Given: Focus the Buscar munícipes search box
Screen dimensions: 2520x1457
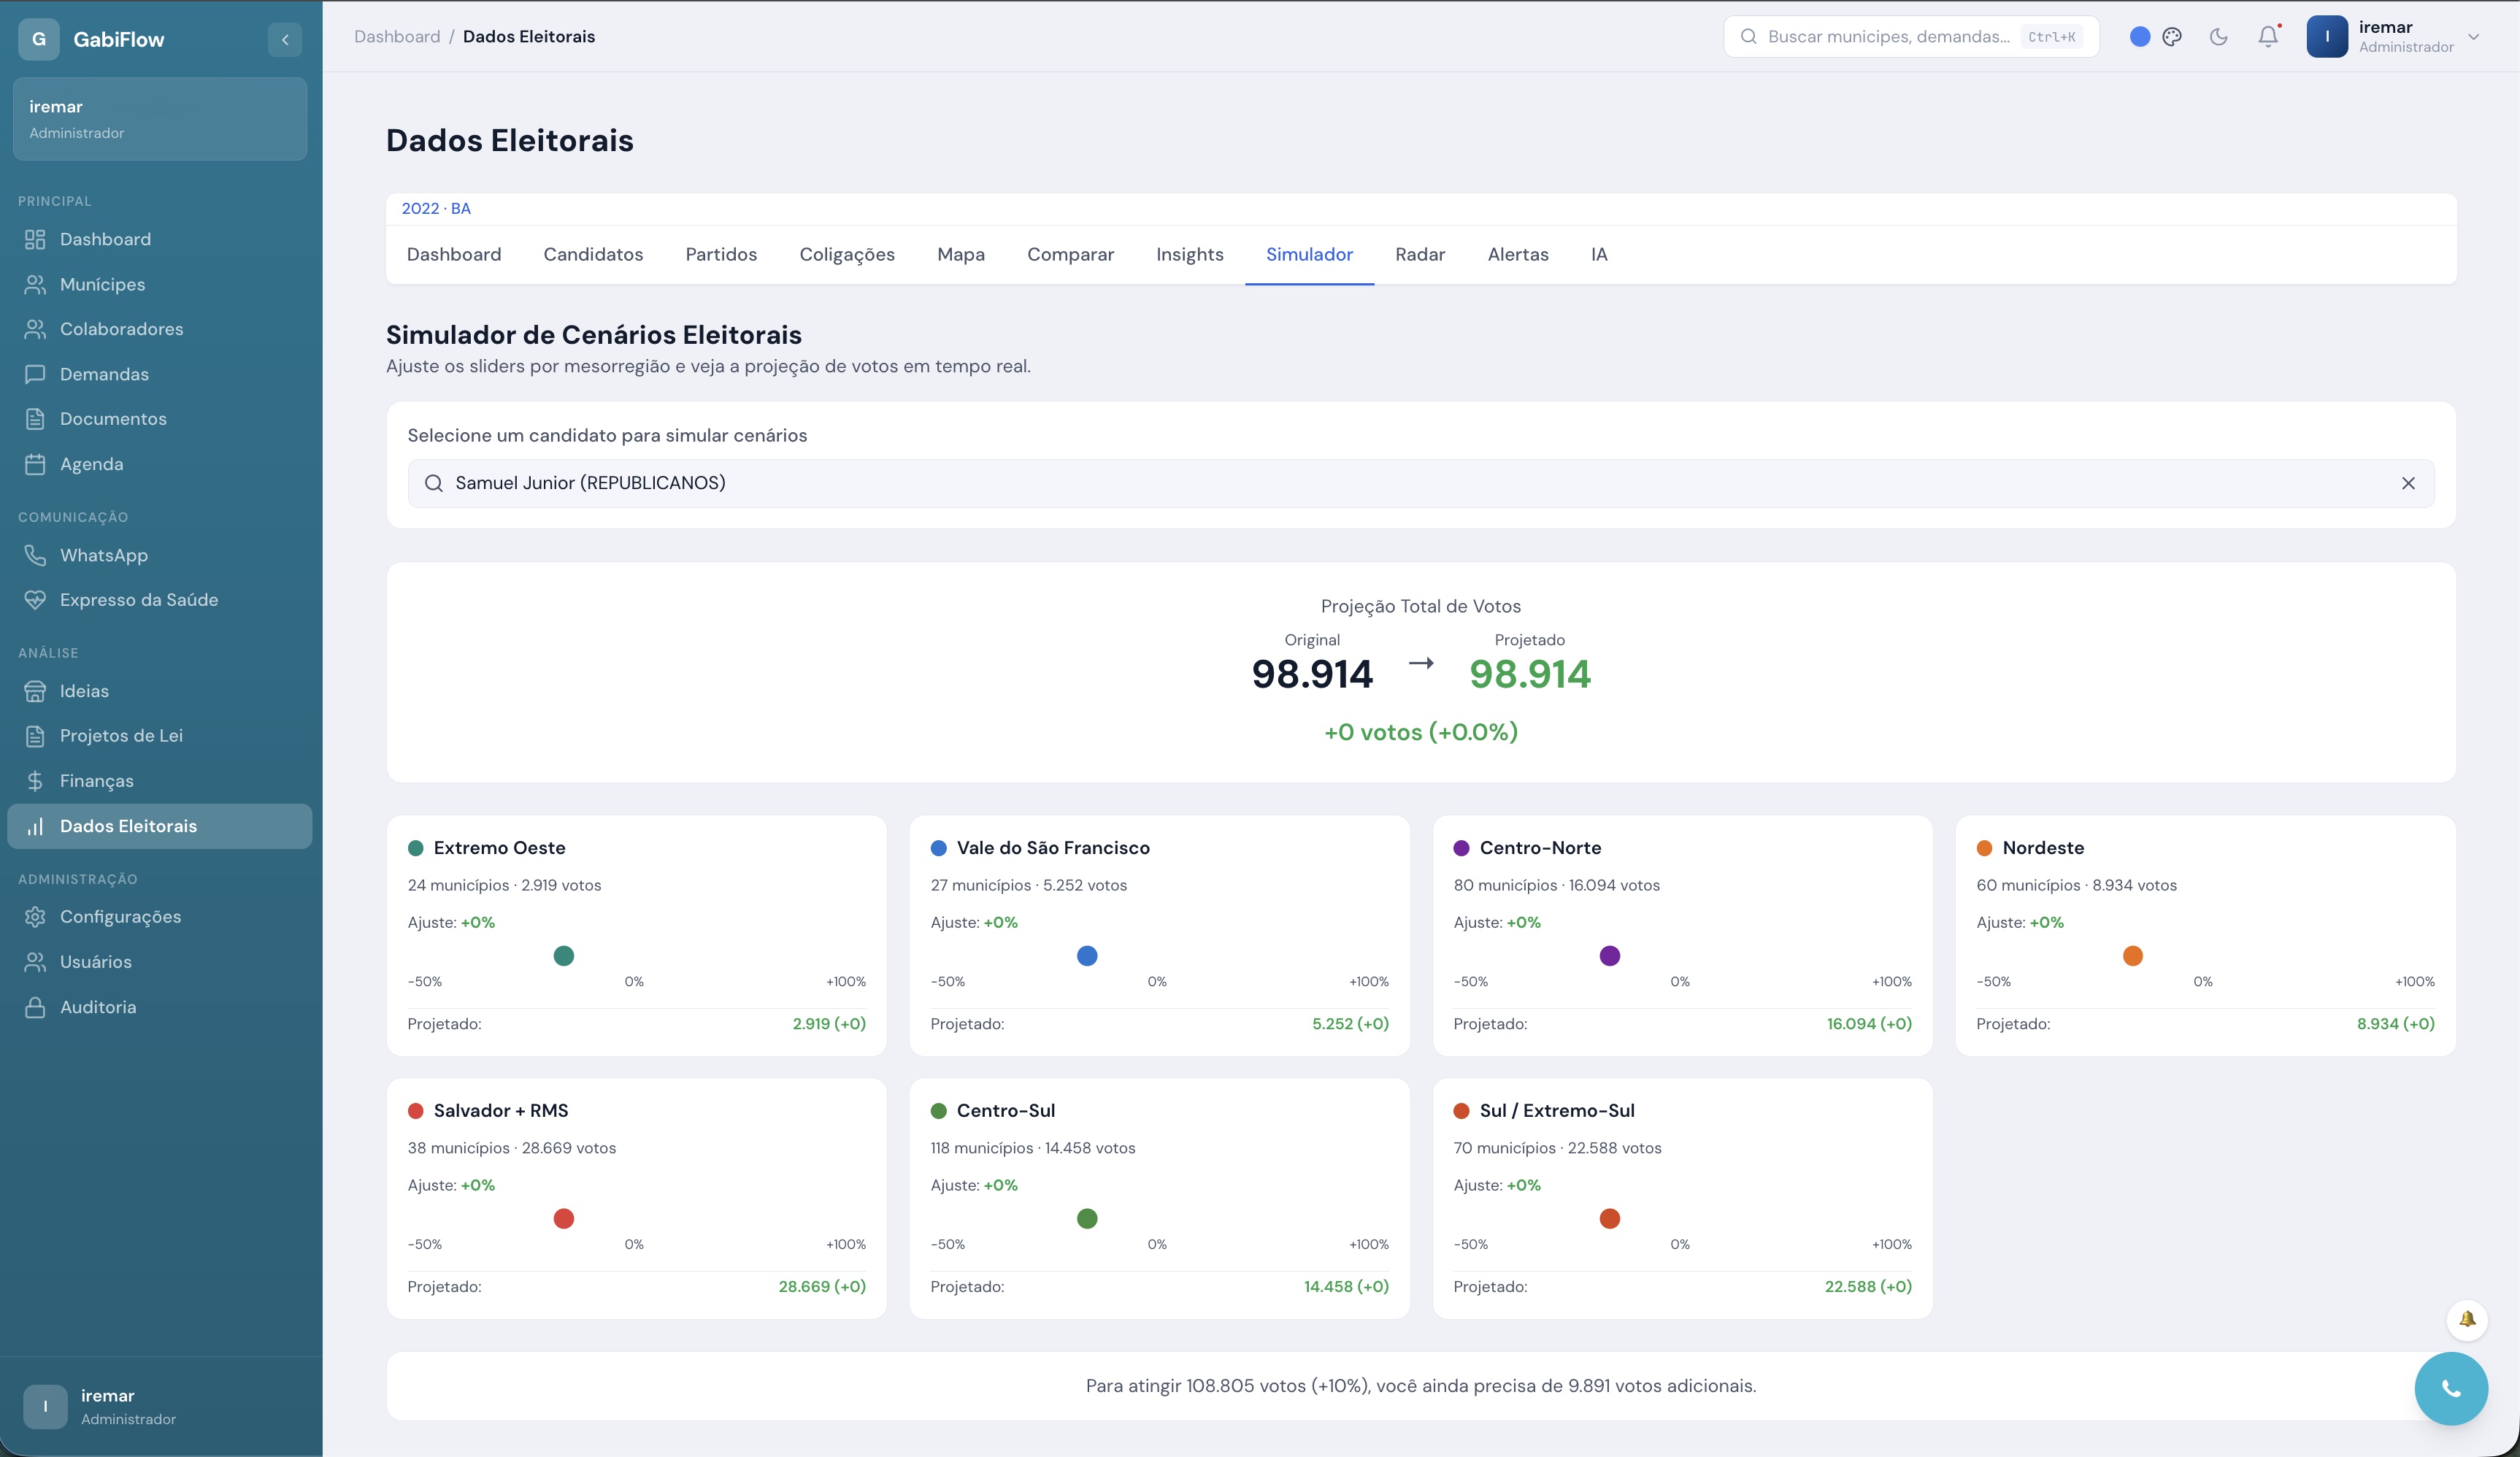Looking at the screenshot, I should pyautogui.click(x=1911, y=37).
